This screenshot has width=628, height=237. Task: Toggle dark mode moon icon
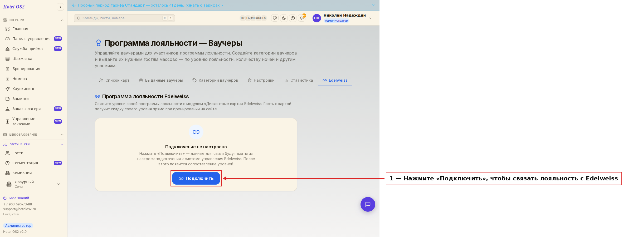coord(284,18)
